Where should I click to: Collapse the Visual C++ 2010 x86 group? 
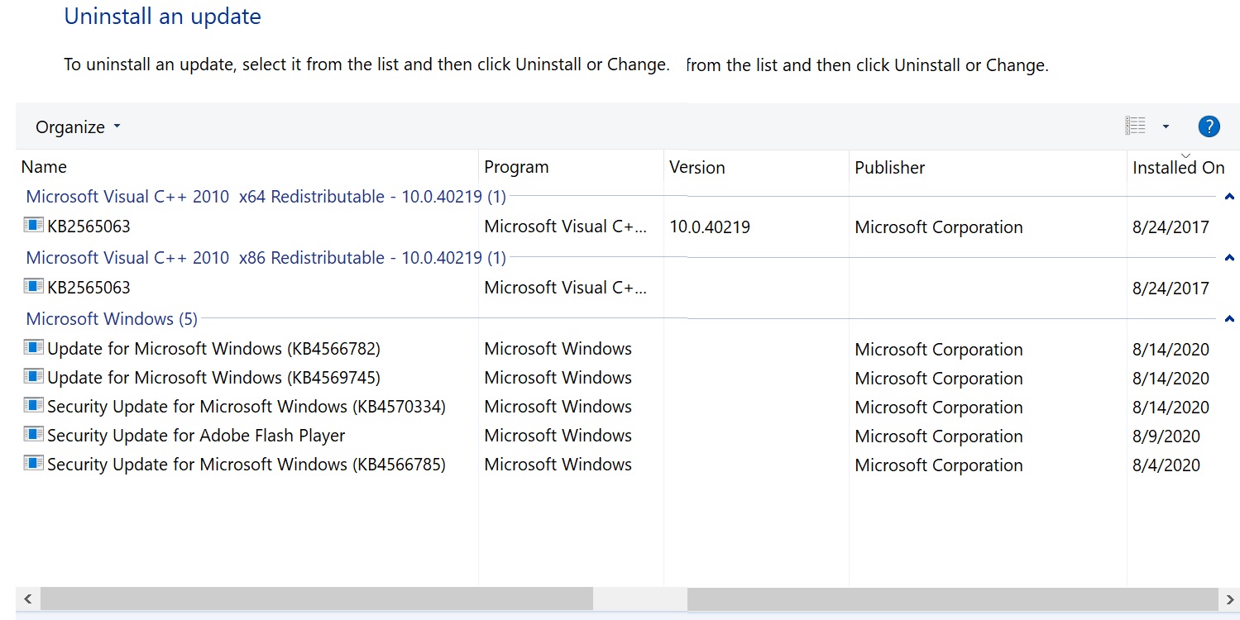1229,258
